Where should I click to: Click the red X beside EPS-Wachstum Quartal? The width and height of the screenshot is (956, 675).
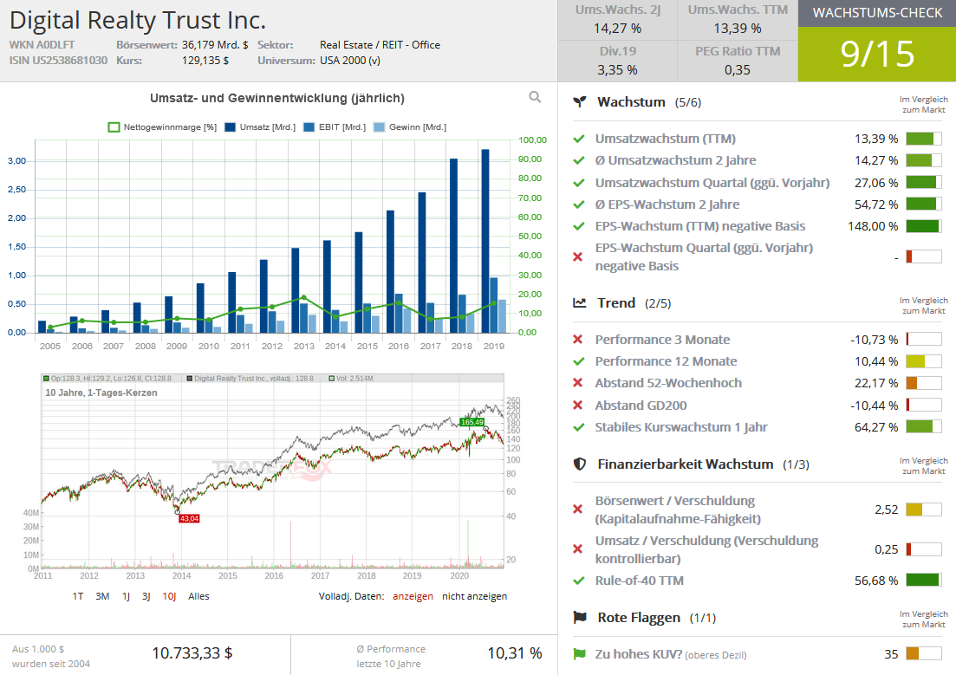pos(578,256)
